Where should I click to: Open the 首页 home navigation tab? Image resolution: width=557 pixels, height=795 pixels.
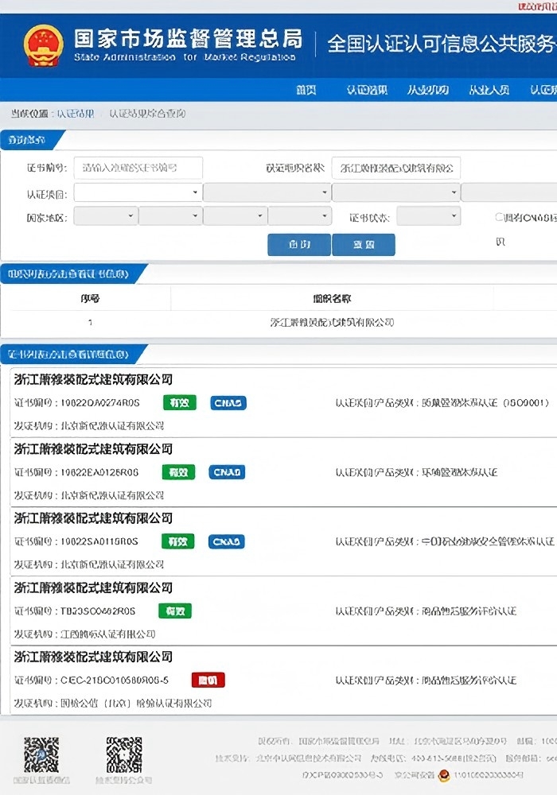[x=306, y=90]
